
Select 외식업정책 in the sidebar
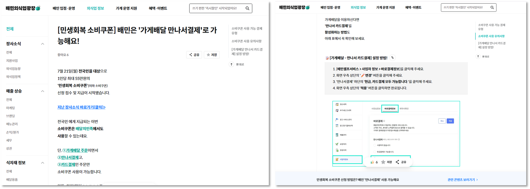pos(13,77)
